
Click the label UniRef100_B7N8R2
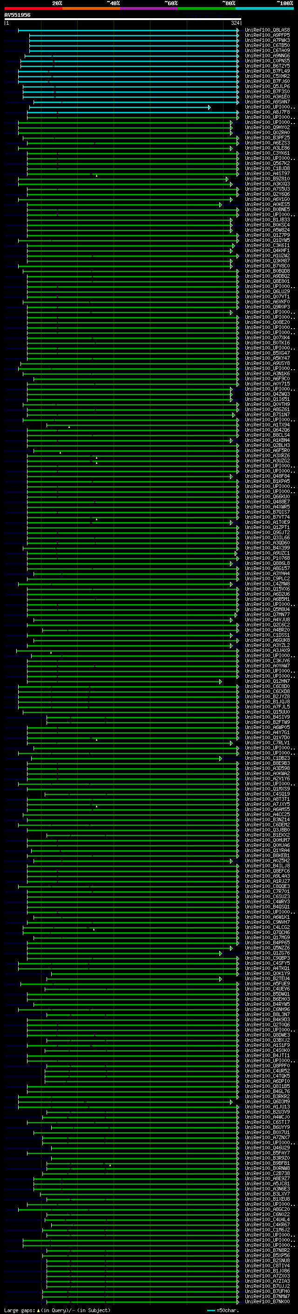pyautogui.click(x=267, y=1250)
